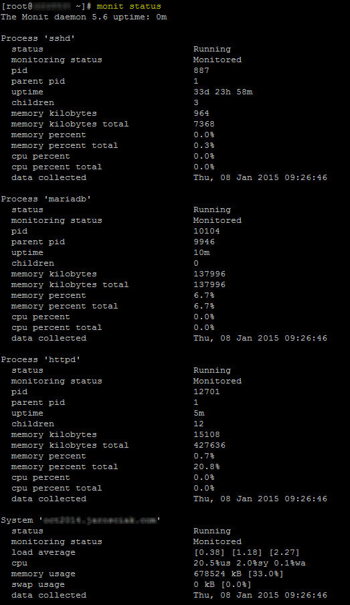This screenshot has height=605, width=350.
Task: Select the Process 'sshd' header
Action: click(x=38, y=38)
